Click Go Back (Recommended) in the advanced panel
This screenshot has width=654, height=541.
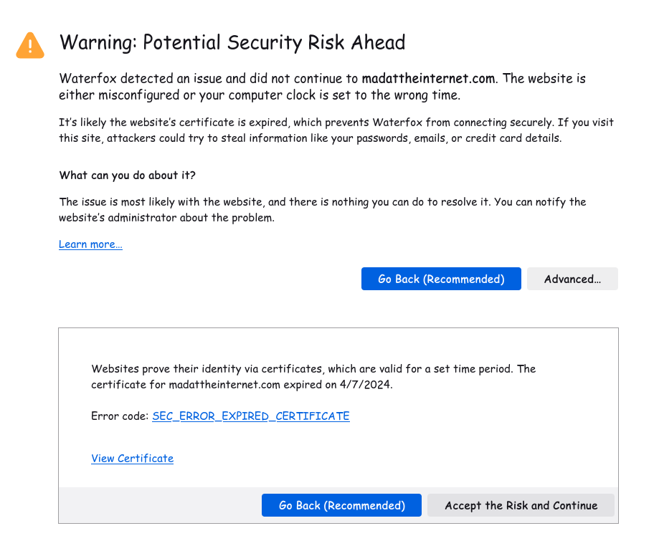coord(341,505)
